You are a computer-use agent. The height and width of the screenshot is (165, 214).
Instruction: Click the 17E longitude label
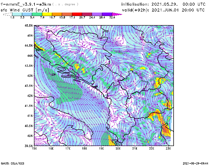(x=68, y=148)
